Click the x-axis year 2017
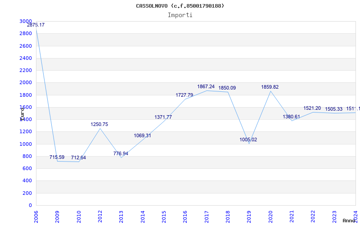Viewport: 360px width, 225px height. [207, 217]
